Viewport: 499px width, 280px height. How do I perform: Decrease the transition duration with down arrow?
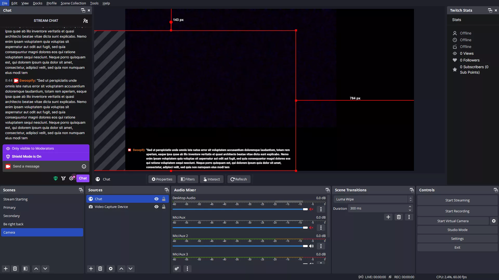tap(410, 210)
